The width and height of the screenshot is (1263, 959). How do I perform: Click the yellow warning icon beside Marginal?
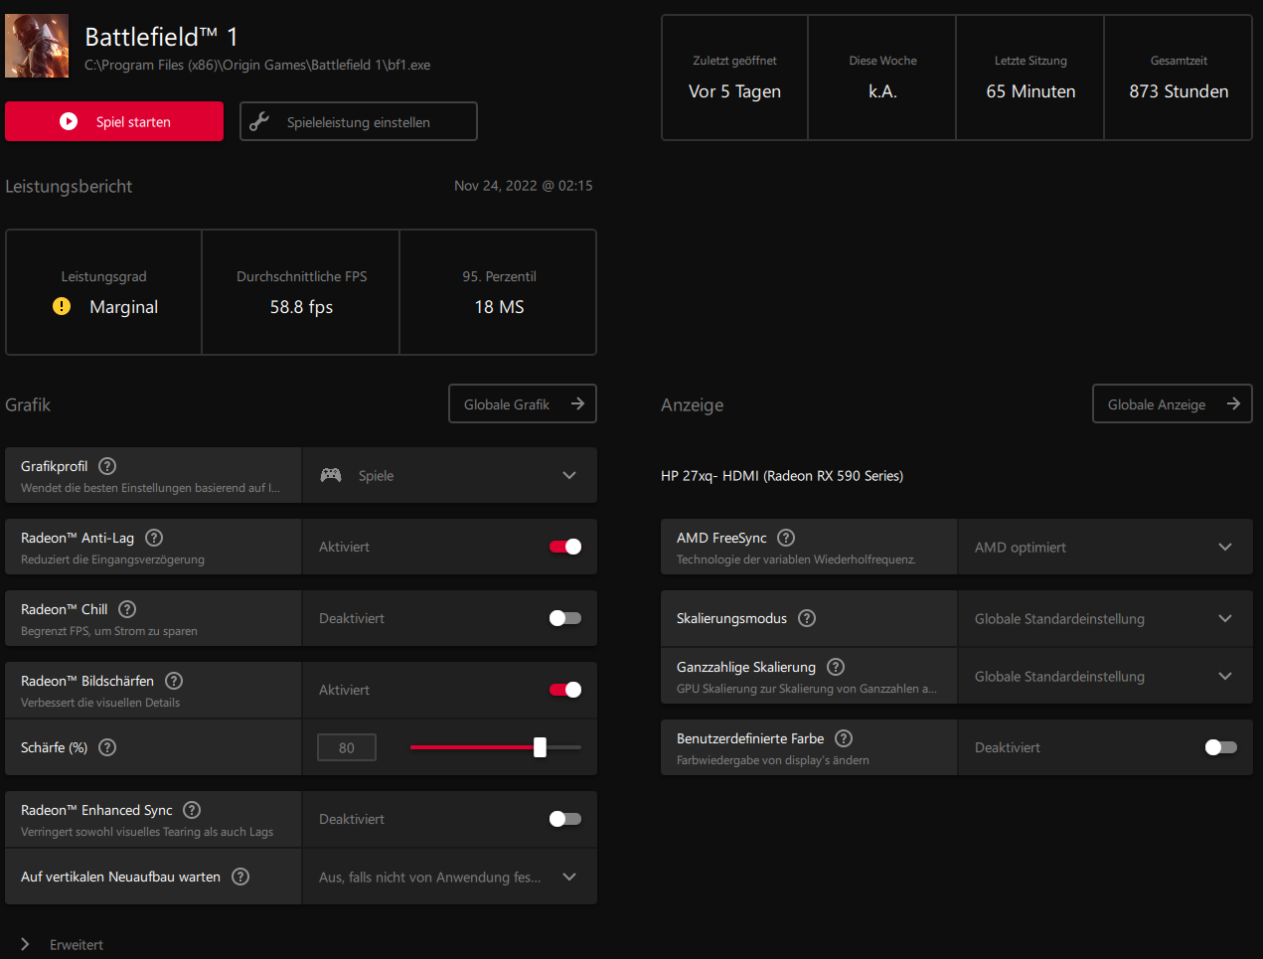click(62, 306)
